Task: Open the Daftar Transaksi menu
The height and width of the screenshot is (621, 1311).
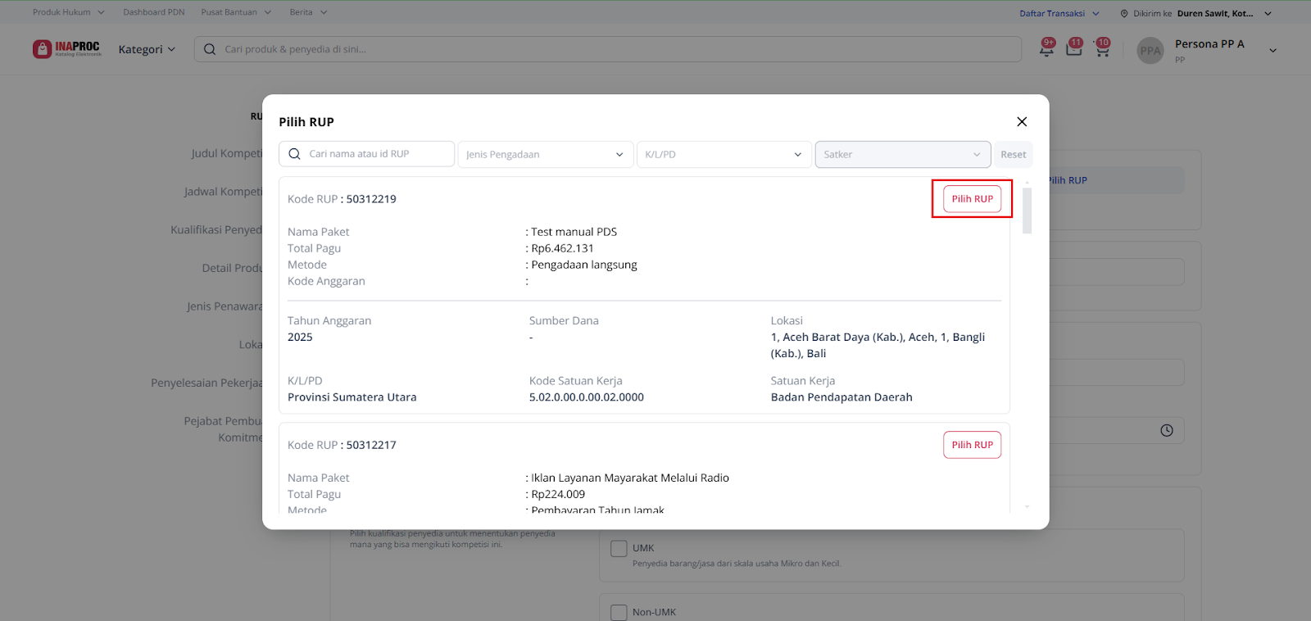Action: 1059,13
